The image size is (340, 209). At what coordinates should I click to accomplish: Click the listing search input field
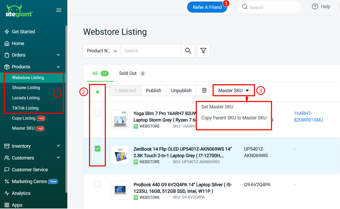[x=151, y=51]
